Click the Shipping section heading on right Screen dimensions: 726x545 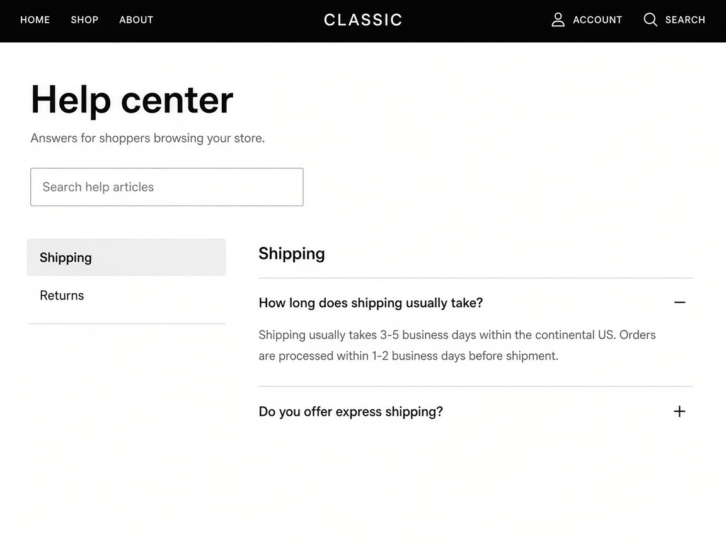(x=292, y=254)
